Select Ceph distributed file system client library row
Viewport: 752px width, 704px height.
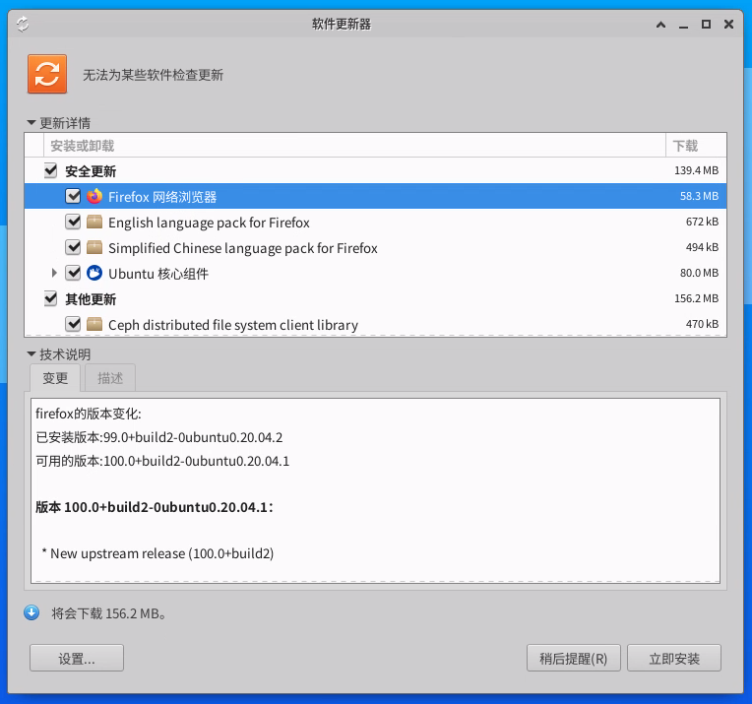[x=376, y=324]
